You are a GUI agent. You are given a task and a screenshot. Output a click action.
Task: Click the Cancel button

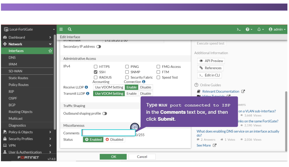click(x=142, y=157)
